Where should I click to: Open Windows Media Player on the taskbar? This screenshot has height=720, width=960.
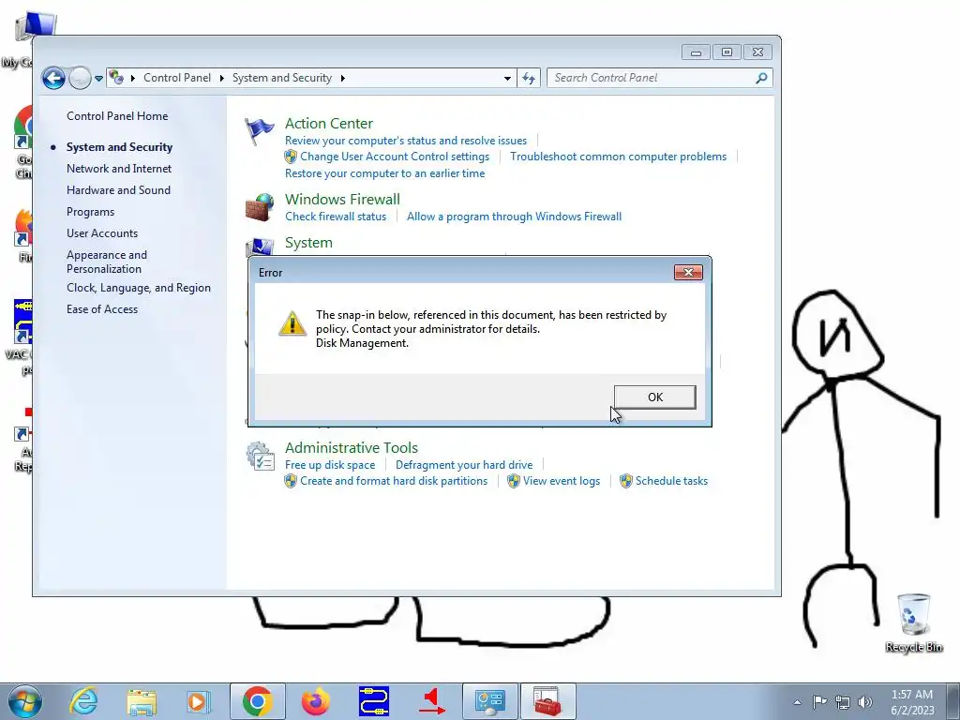tap(199, 701)
